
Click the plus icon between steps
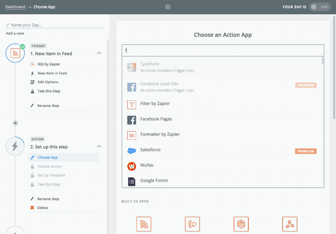click(15, 123)
